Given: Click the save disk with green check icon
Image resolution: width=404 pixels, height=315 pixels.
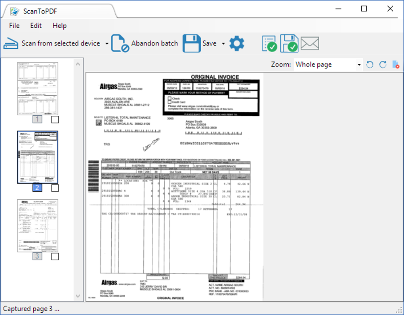Looking at the screenshot, I should [x=289, y=43].
